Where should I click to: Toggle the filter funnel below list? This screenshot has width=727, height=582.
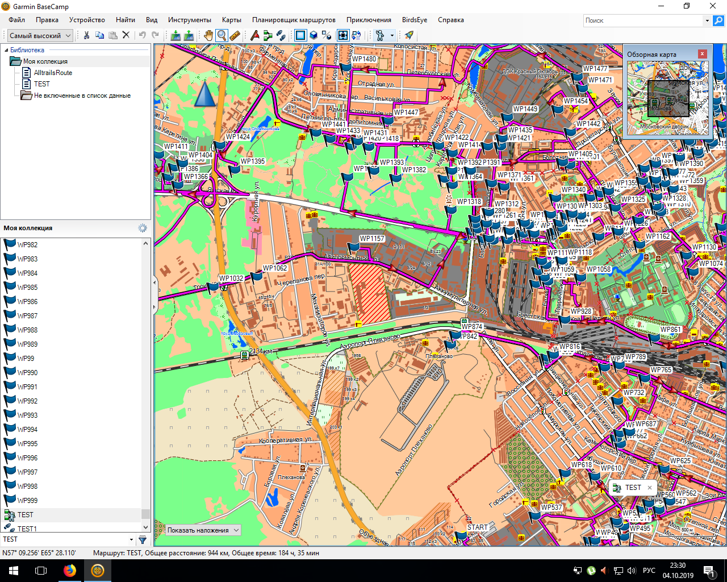(143, 539)
